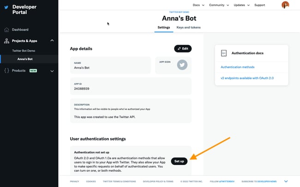Open the Updates dropdown menu

(241, 5)
